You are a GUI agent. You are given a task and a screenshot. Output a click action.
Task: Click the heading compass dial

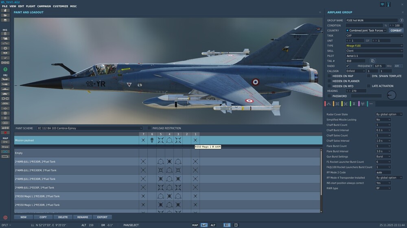pyautogui.click(x=392, y=95)
